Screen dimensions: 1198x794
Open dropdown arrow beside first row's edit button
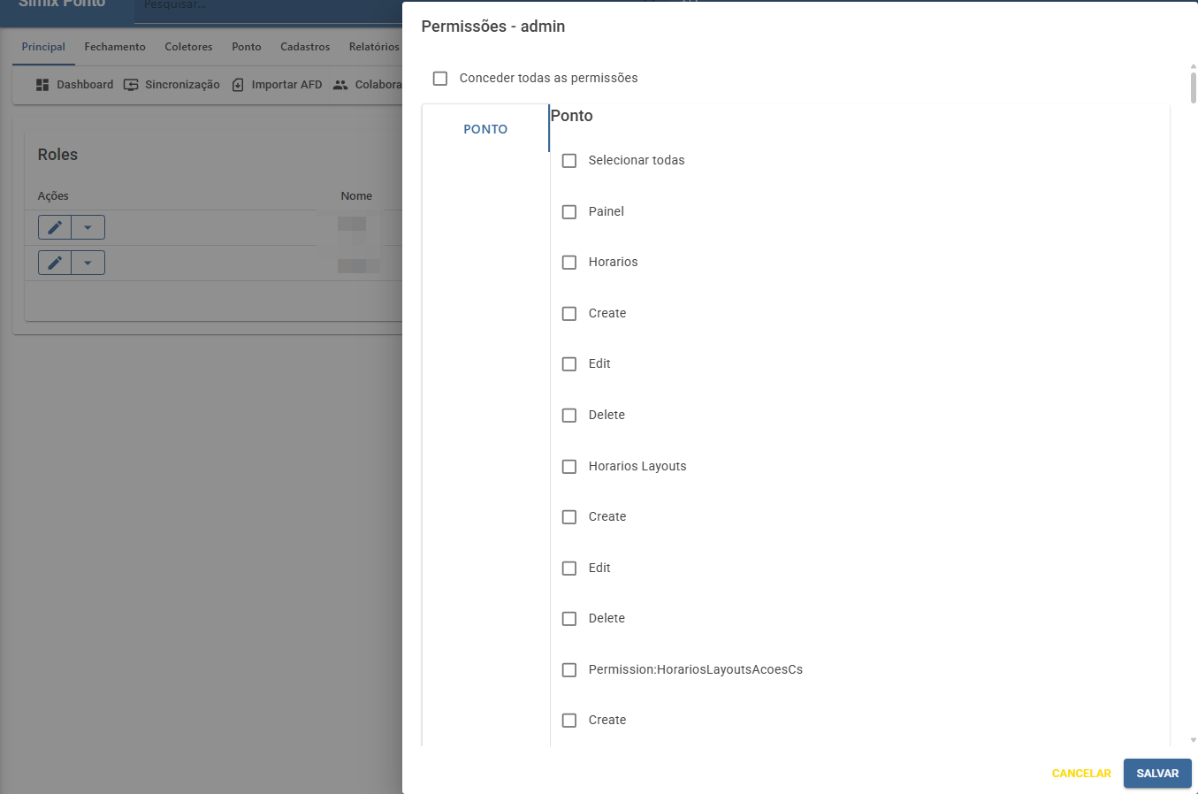point(88,227)
